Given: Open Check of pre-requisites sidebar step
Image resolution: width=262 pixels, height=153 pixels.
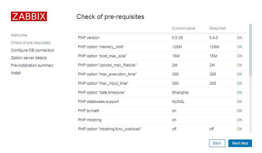Looking at the screenshot, I should pos(31,43).
